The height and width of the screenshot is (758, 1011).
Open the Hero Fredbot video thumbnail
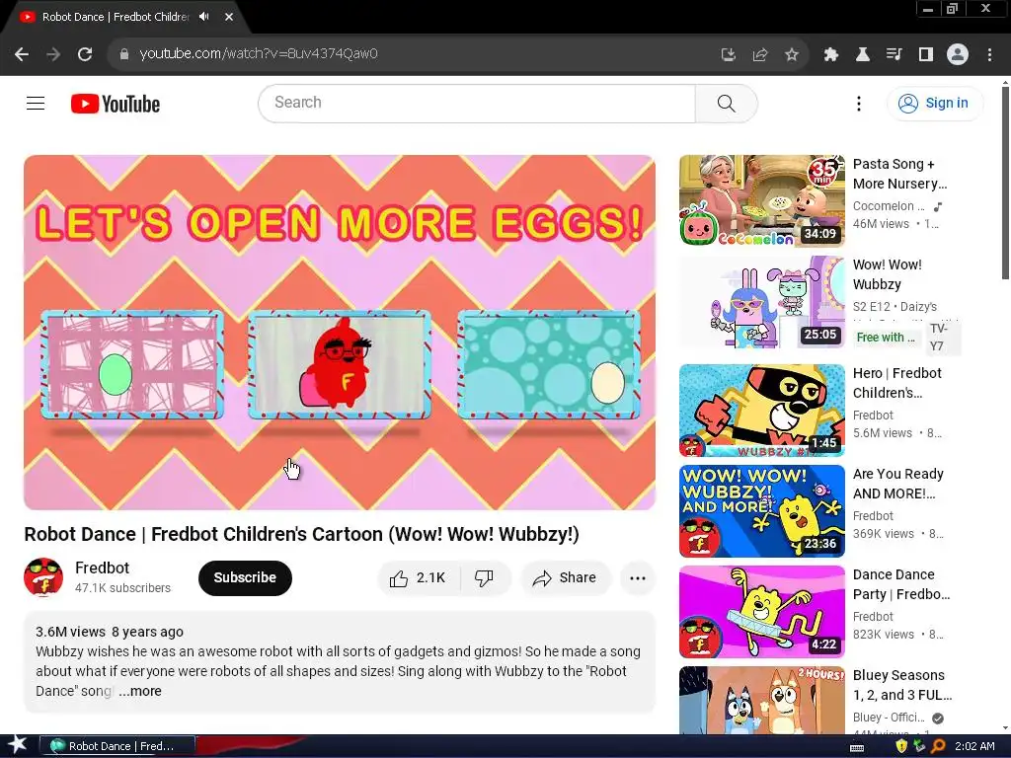coord(762,410)
